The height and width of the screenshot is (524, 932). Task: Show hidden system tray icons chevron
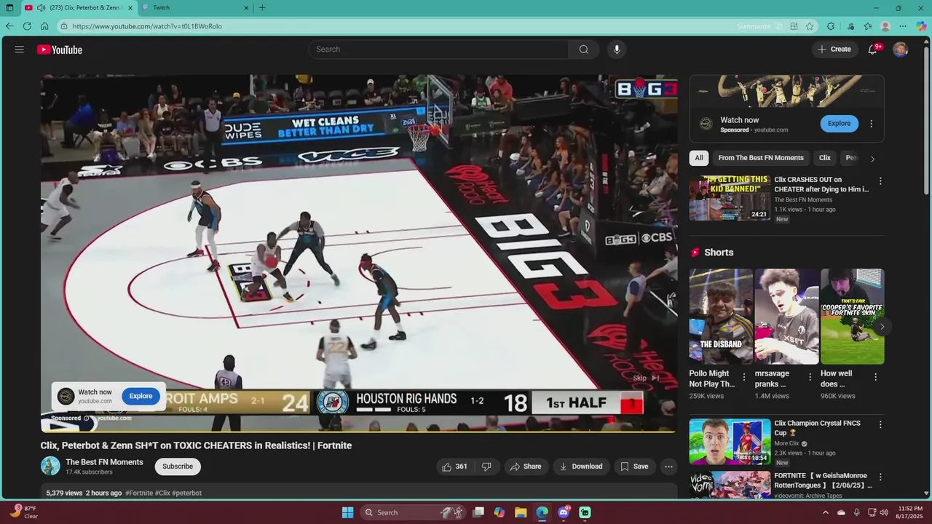tap(825, 512)
